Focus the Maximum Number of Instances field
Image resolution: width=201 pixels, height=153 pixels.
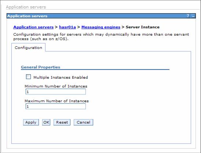pos(56,106)
